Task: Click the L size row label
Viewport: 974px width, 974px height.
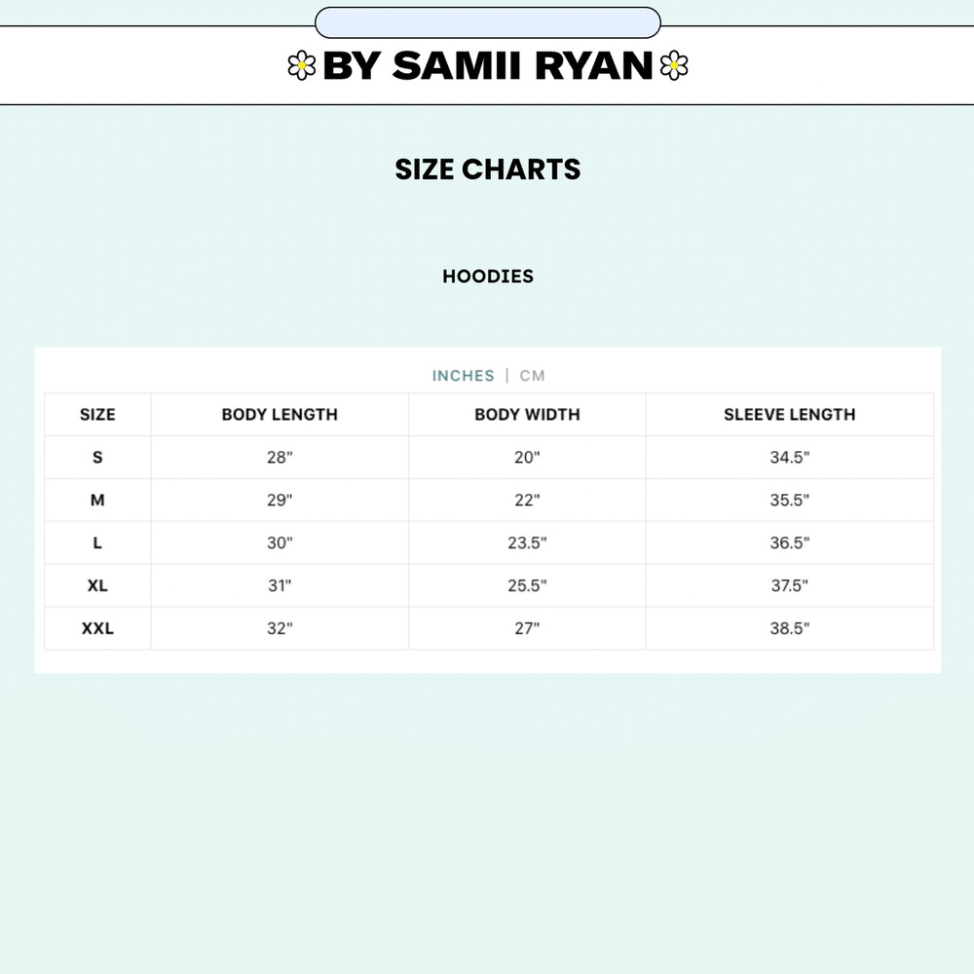Action: 97,543
